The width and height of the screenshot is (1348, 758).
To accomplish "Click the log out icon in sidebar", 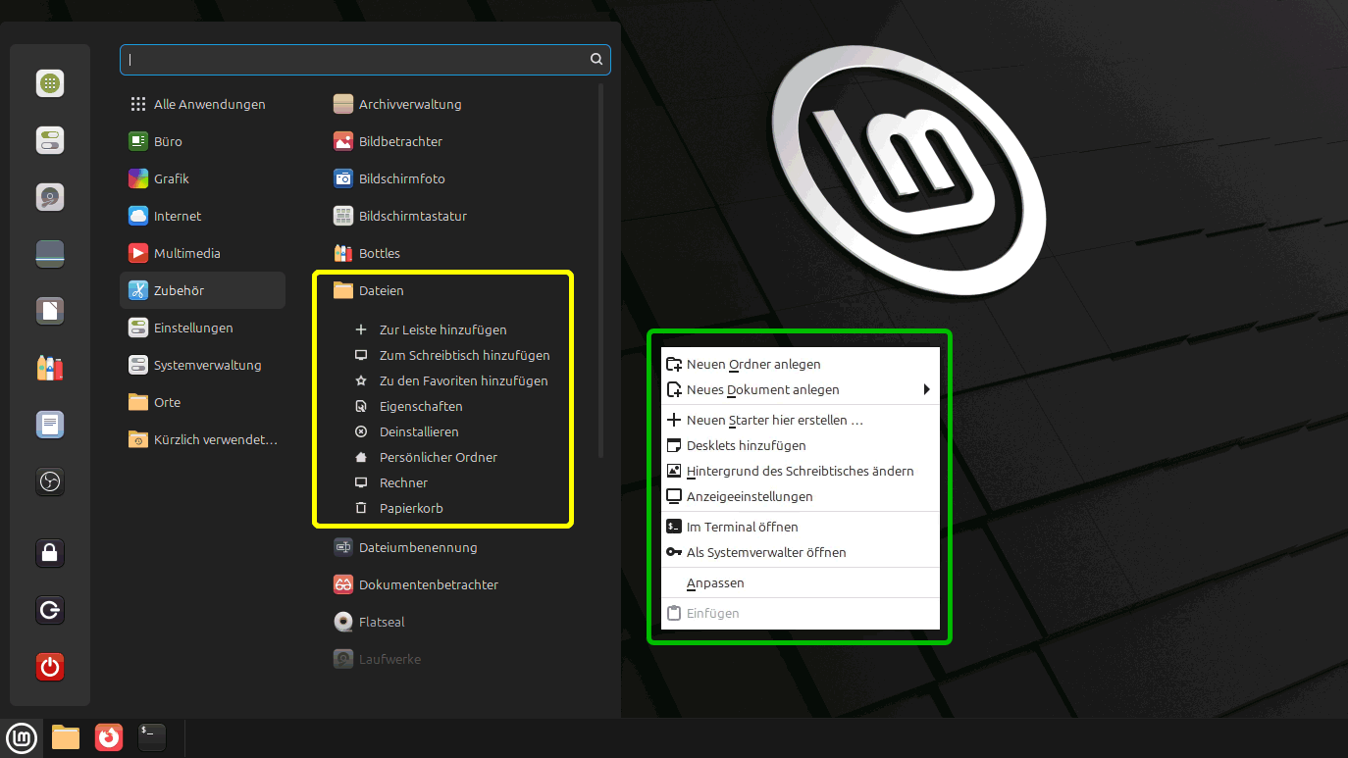I will point(50,611).
